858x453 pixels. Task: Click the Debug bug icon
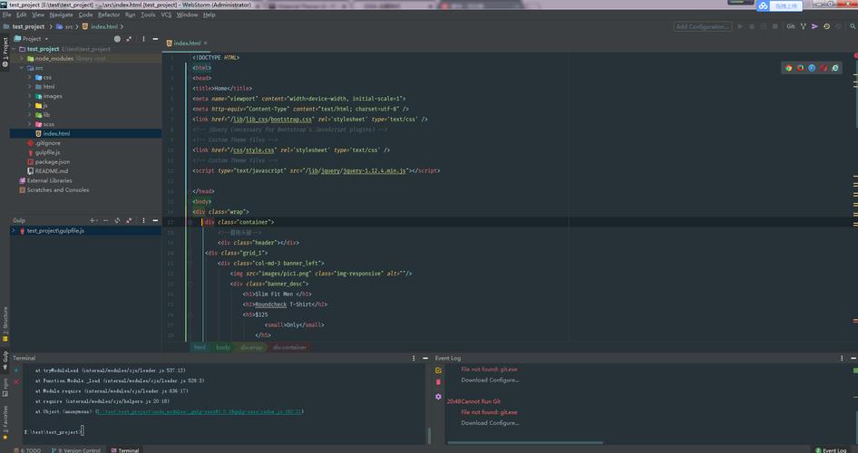click(752, 26)
